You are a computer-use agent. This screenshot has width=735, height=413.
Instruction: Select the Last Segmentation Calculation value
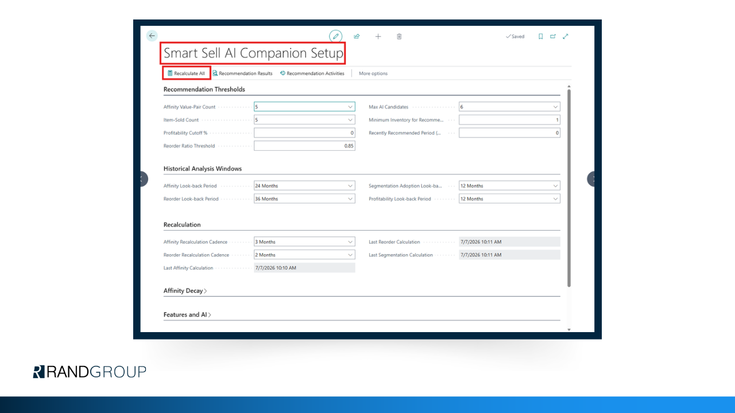point(509,255)
